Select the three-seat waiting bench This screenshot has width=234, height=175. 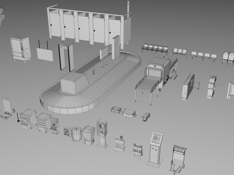[179, 52]
